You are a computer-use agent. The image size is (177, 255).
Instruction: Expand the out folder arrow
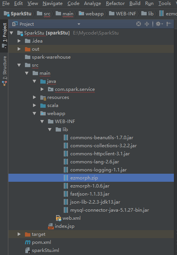(19, 49)
